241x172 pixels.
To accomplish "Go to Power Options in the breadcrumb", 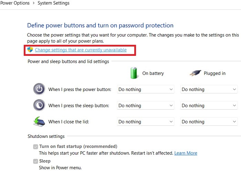I will tap(15, 3).
